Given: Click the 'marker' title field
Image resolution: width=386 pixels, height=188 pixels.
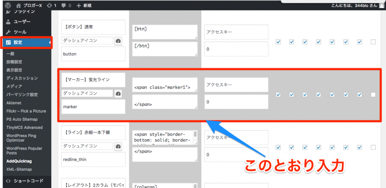Looking at the screenshot, I should coord(93,106).
